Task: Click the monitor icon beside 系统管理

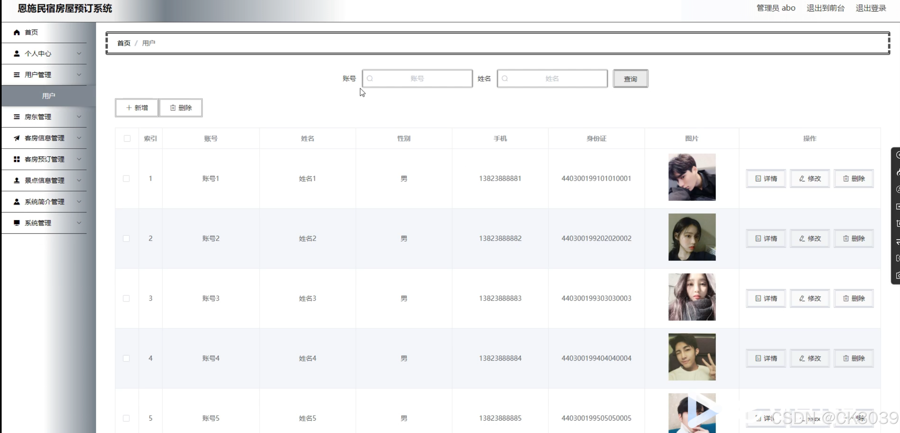Action: point(16,223)
